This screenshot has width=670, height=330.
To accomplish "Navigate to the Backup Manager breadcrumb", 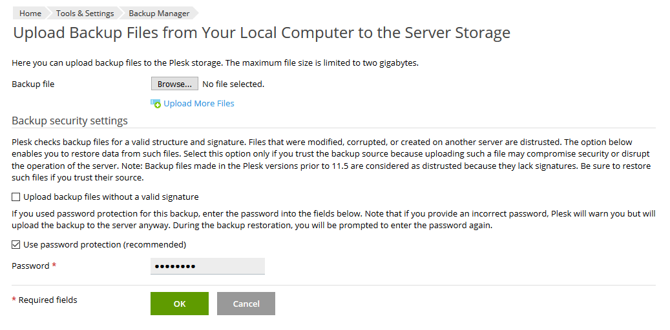I will [159, 13].
